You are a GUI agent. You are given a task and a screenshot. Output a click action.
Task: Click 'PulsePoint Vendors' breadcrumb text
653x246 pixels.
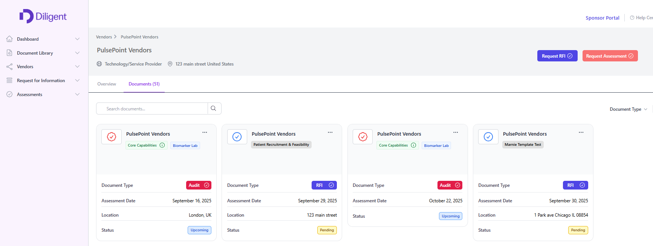[139, 37]
